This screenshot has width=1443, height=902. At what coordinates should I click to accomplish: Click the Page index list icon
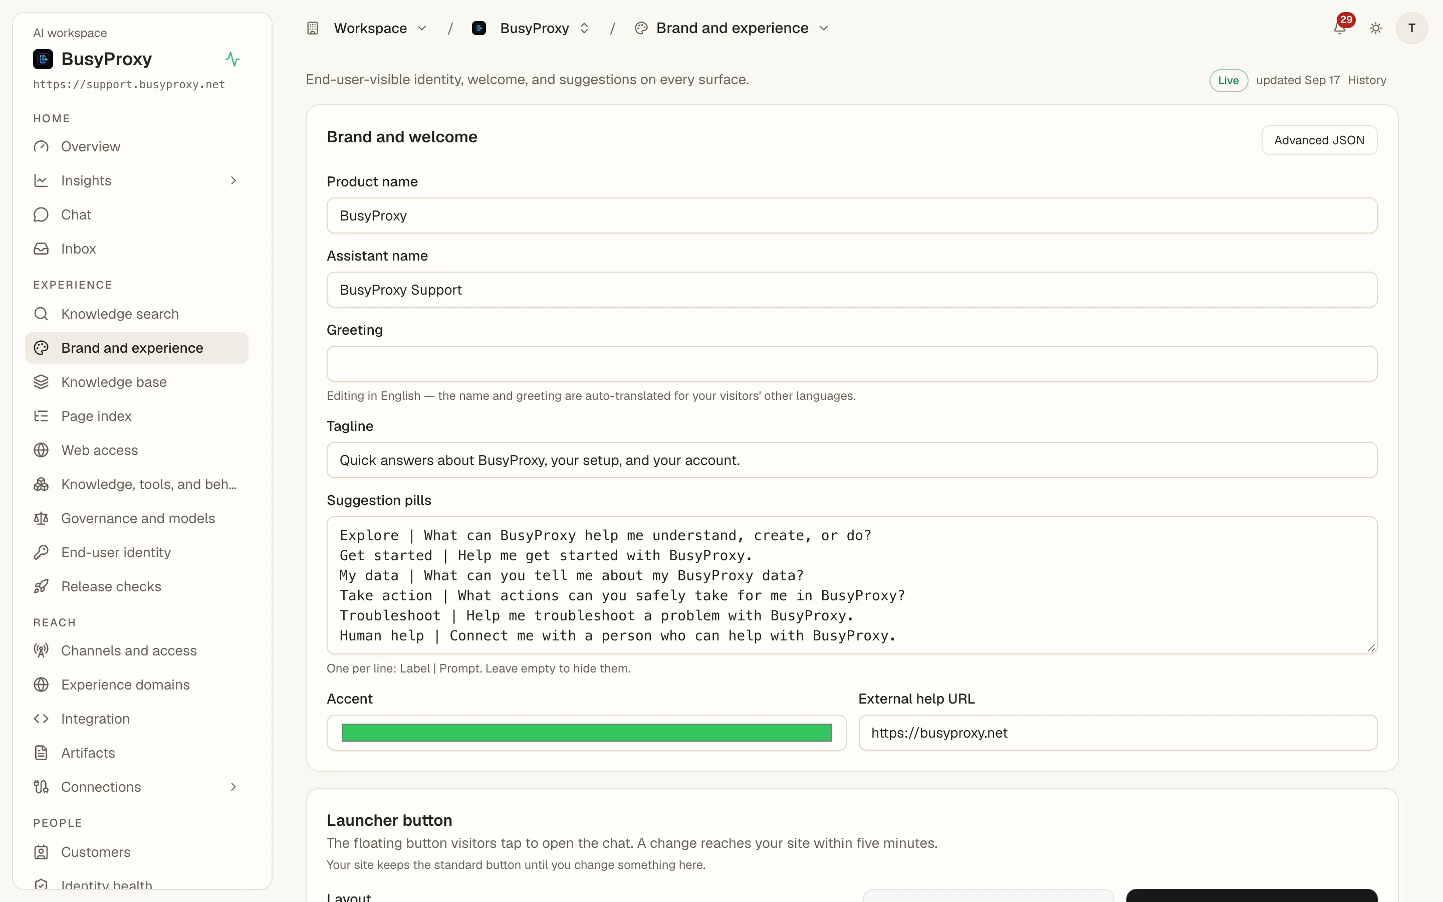(x=41, y=416)
